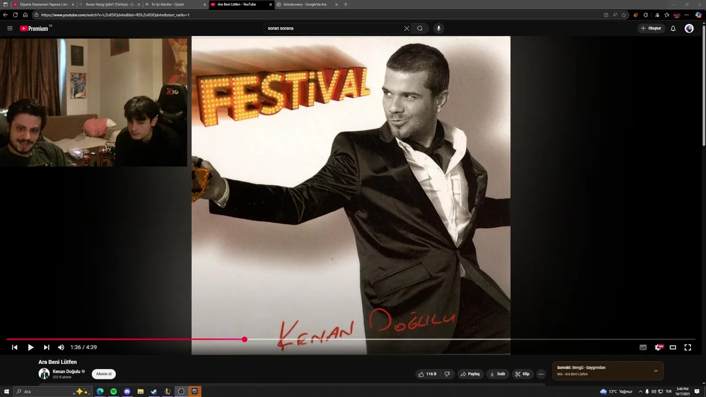
Task: Click the taskbar Ara search box
Action: click(52, 391)
